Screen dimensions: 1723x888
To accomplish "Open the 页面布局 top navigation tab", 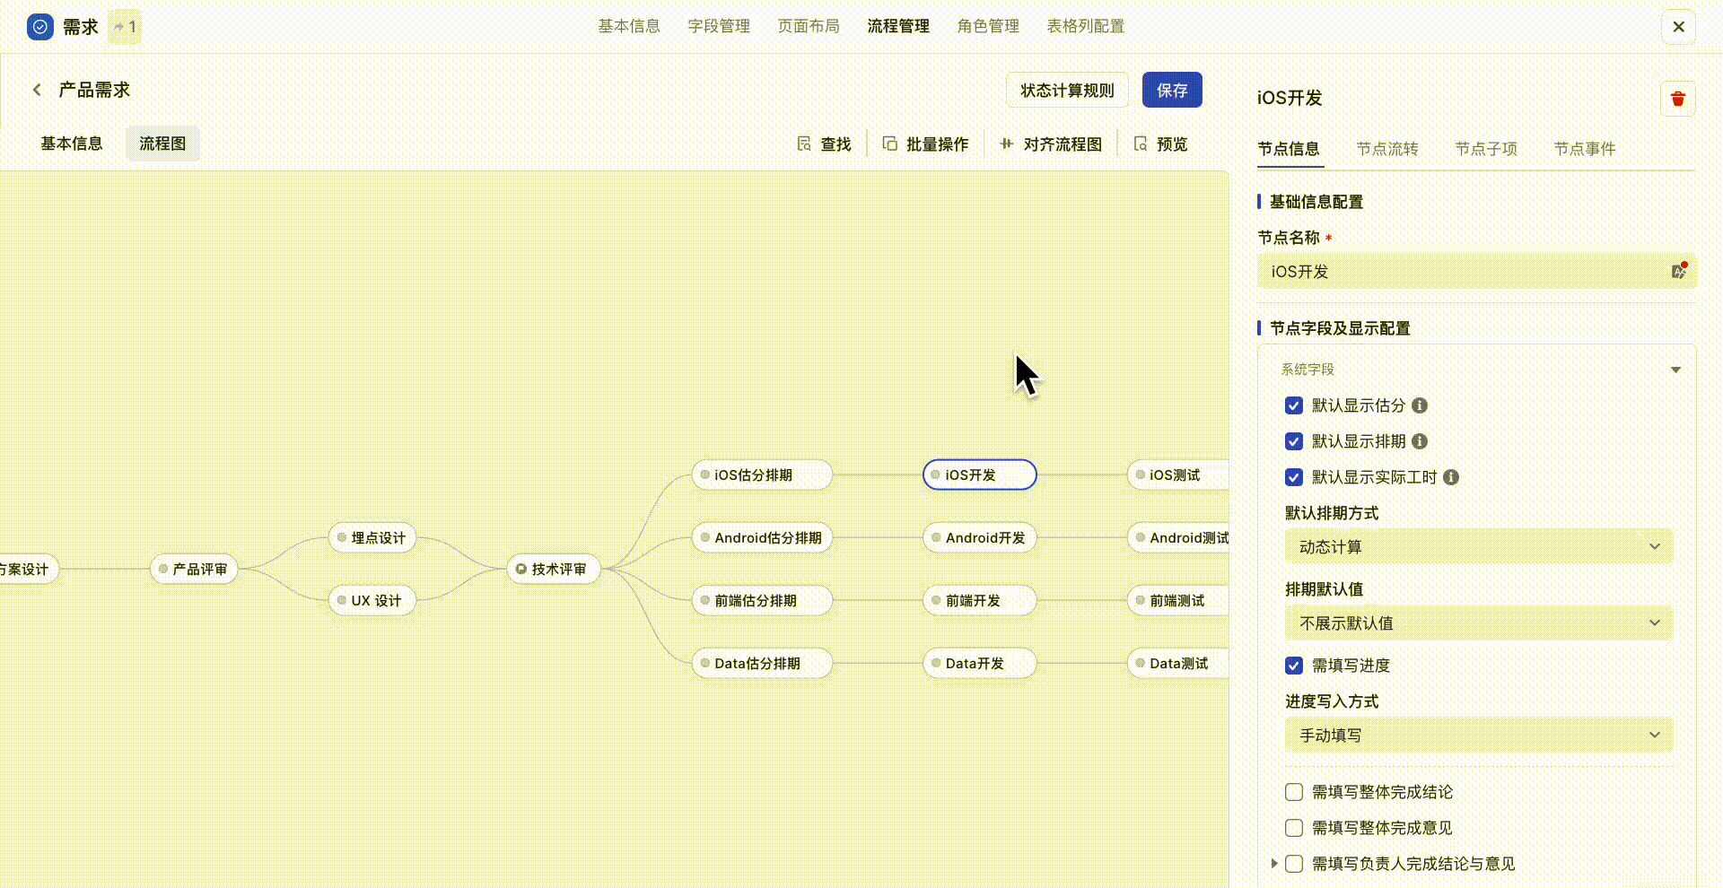I will [809, 26].
